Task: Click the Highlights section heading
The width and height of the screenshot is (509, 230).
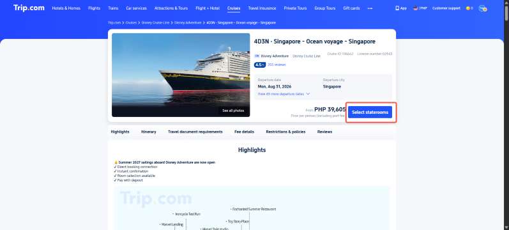Action: 252,150
